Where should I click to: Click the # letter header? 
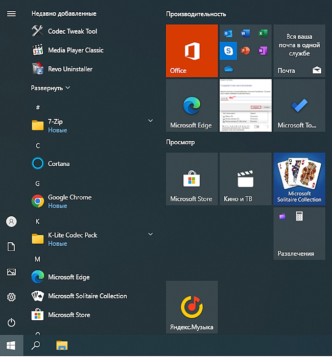pos(38,107)
